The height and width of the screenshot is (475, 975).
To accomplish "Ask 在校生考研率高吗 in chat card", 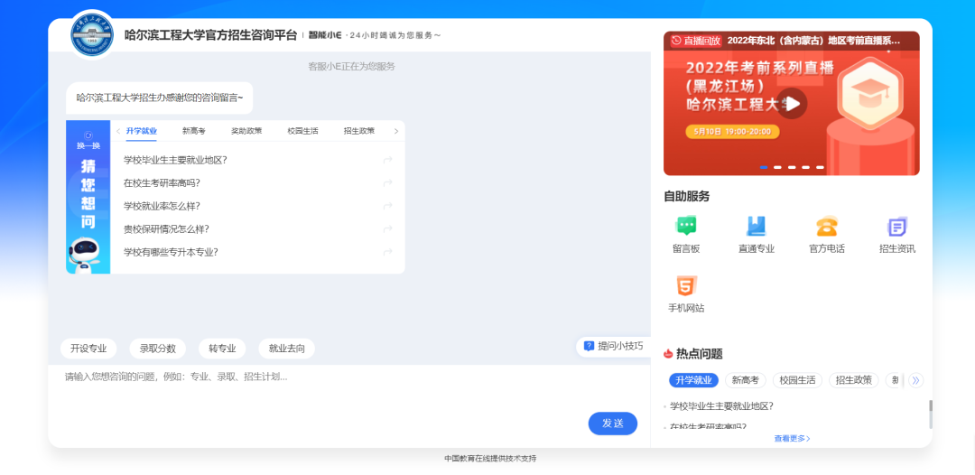I will 162,182.
